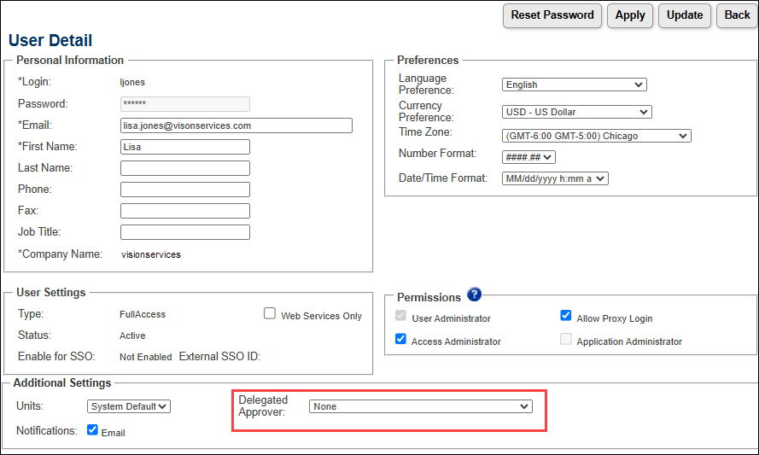
Task: Expand the Currency Preference dropdown
Action: click(x=576, y=112)
